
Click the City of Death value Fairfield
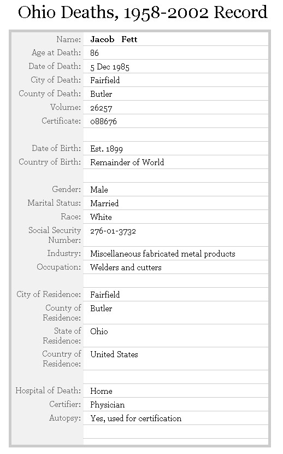(105, 80)
